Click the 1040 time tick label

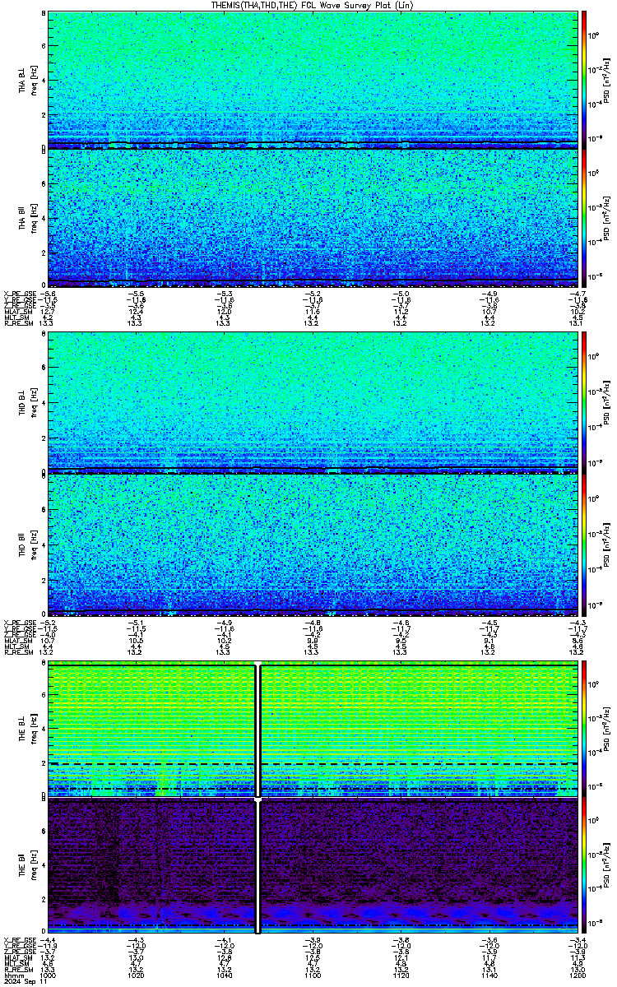pyautogui.click(x=224, y=976)
